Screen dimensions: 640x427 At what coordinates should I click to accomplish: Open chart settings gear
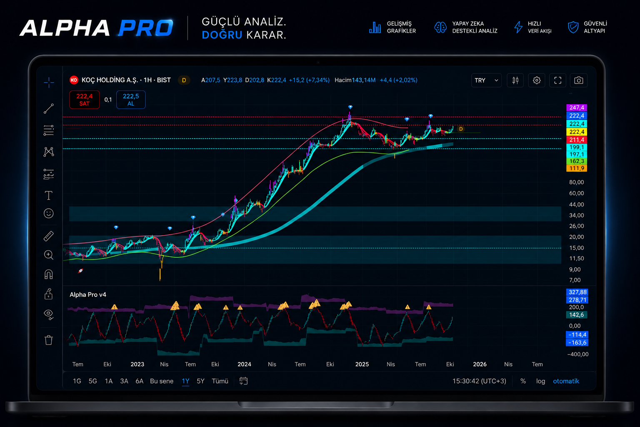(x=537, y=80)
